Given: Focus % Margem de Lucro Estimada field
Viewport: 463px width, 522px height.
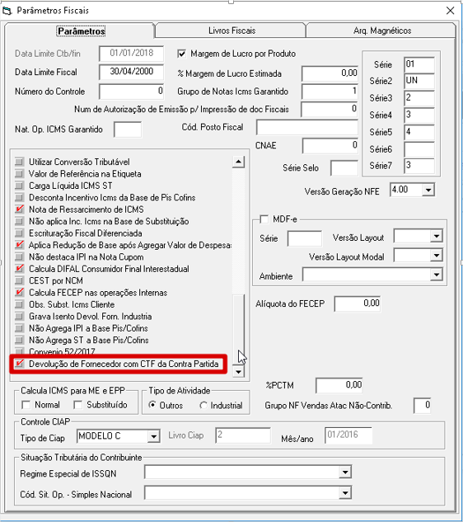Looking at the screenshot, I should (330, 73).
